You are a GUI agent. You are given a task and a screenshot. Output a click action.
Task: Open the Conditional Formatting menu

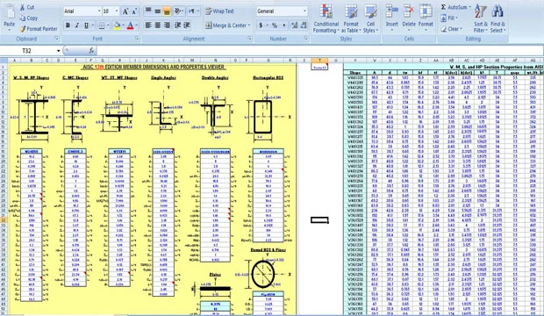(326, 19)
